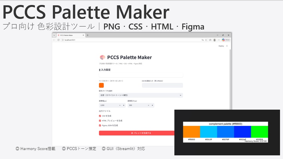The width and height of the screenshot is (283, 159).
Task: Click the chevron on the 配色タイプ dropdown
Action: click(180, 95)
